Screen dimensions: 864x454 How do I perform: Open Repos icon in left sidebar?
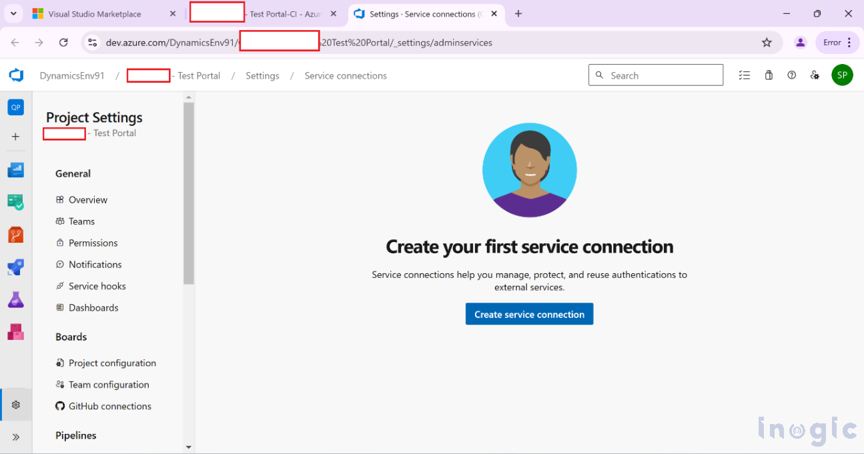point(16,235)
